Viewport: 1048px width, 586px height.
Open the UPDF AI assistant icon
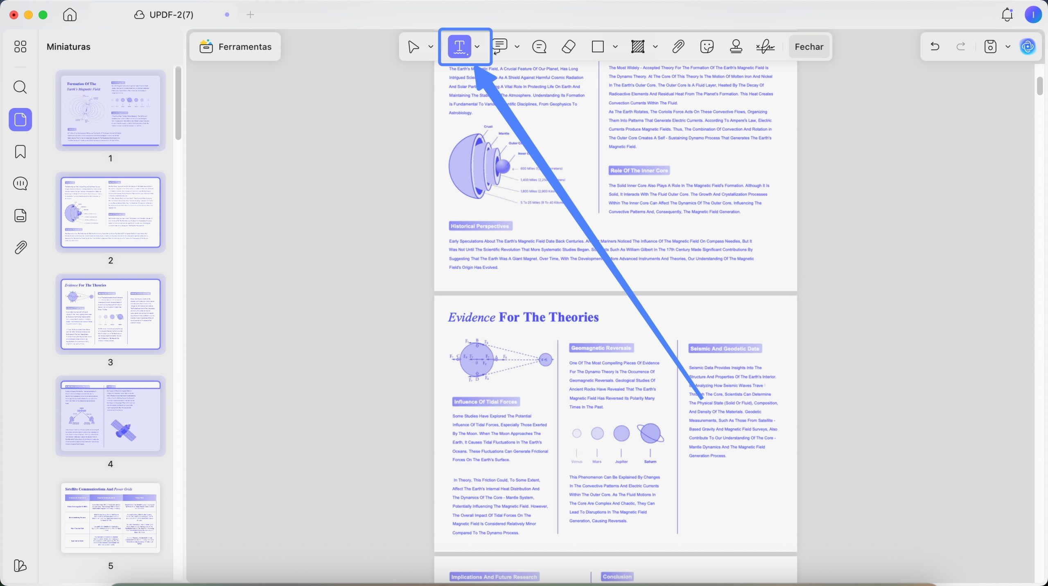coord(1028,47)
